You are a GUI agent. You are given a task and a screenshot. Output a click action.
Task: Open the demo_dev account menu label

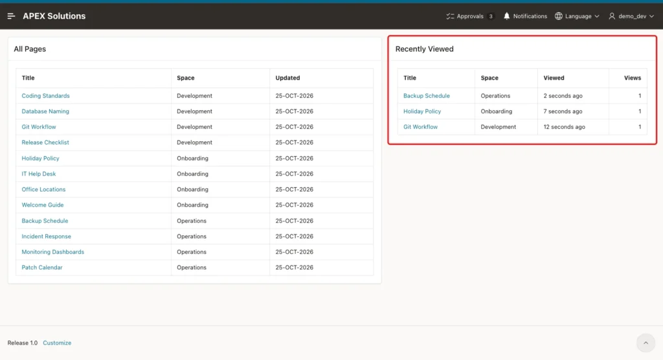click(x=633, y=16)
